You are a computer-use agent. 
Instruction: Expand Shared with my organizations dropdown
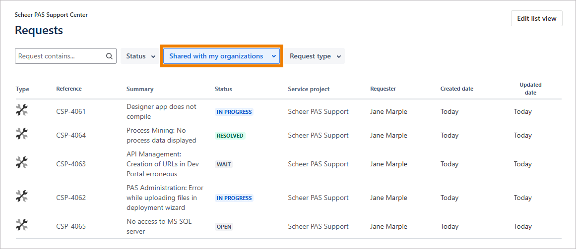tap(221, 56)
